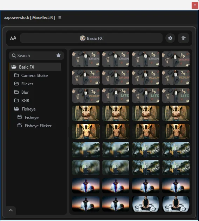This screenshot has width=199, height=221.
Task: Select the first LITE shake preset thumbnail
Action: [116, 95]
